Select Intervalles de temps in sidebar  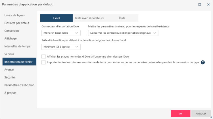[17, 46]
